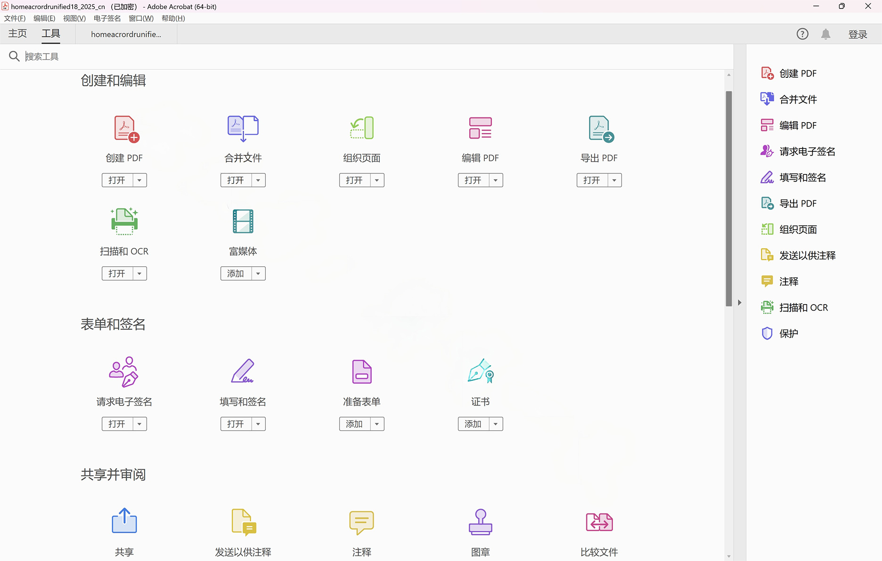The image size is (882, 561).
Task: Click 打开 button under 填写和签名
Action: pos(236,424)
